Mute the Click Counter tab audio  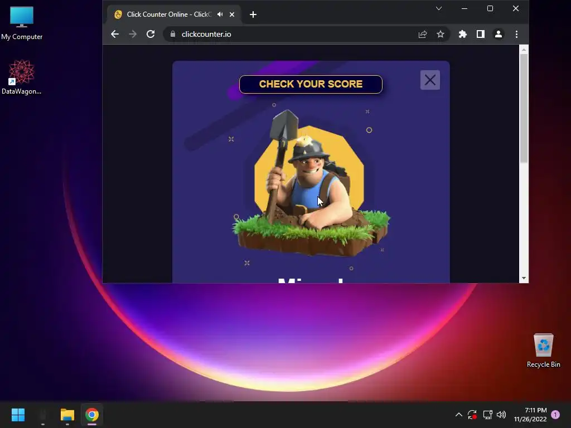220,14
